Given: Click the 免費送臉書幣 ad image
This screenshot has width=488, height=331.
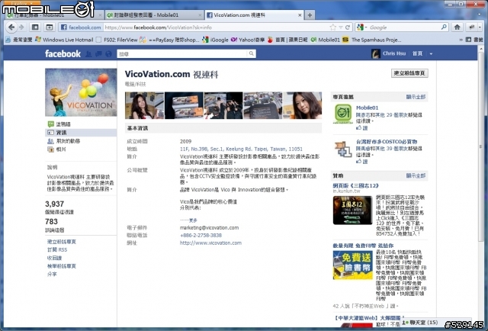Looking at the screenshot, I should tap(352, 265).
